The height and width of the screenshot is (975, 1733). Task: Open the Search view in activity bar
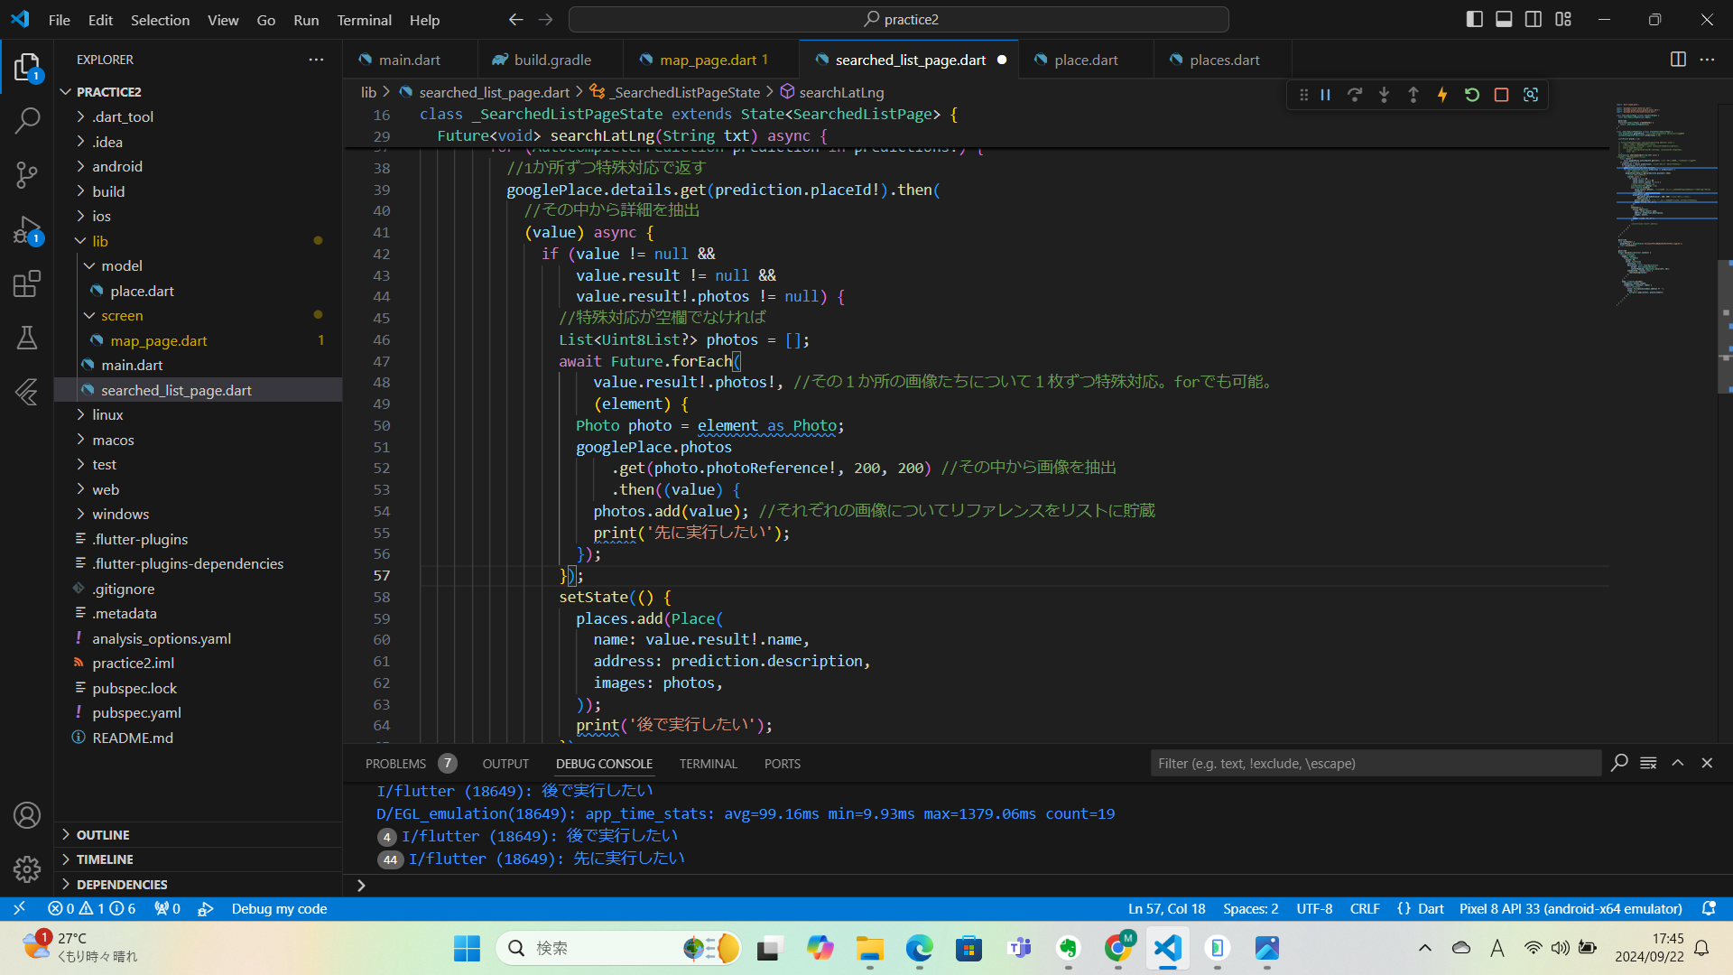27,120
